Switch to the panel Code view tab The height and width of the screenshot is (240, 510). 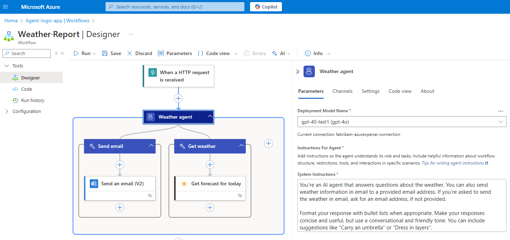pyautogui.click(x=400, y=91)
